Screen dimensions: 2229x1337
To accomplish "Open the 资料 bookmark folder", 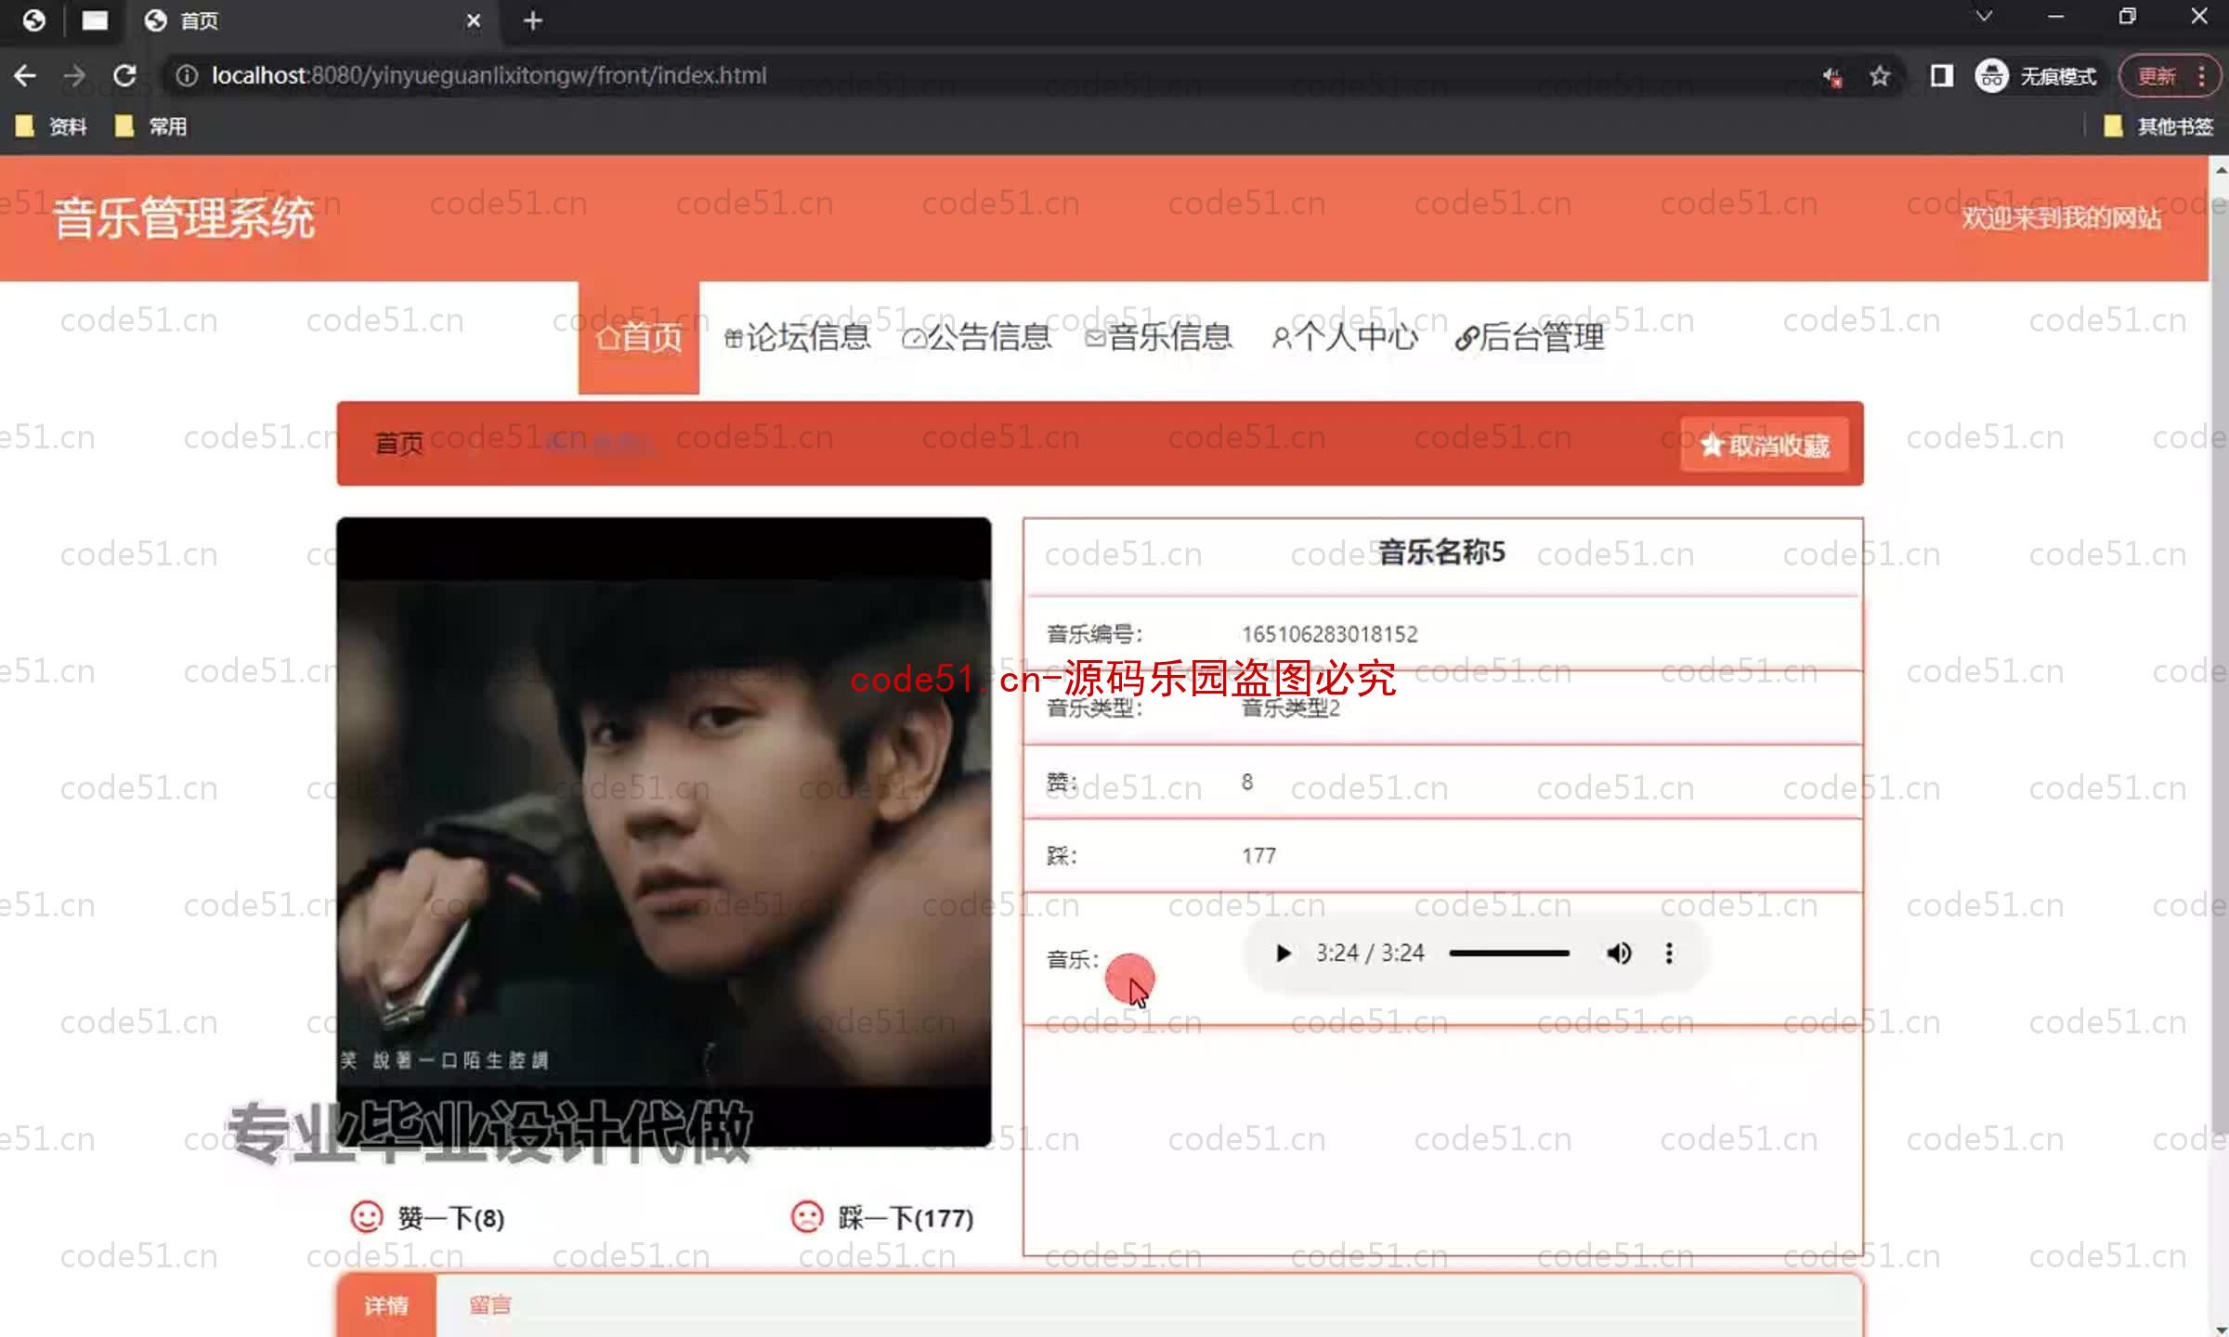I will tap(52, 126).
